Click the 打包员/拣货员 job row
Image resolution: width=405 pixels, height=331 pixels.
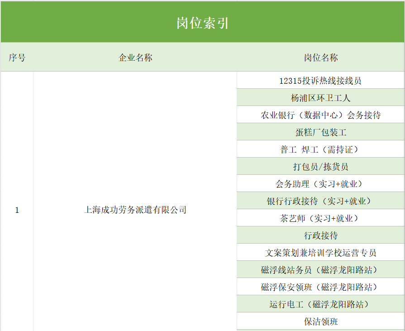320,167
